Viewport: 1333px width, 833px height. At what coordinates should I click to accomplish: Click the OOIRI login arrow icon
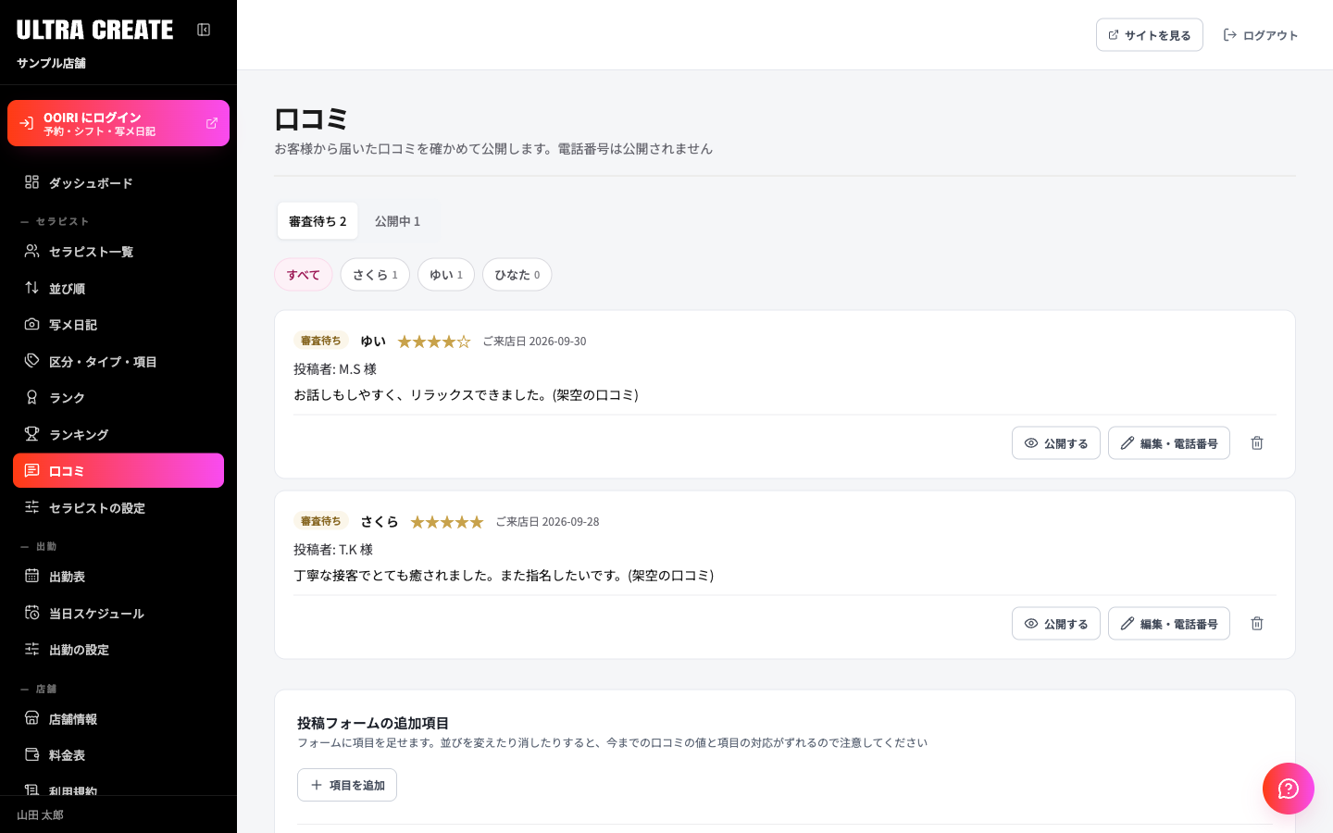pos(27,123)
